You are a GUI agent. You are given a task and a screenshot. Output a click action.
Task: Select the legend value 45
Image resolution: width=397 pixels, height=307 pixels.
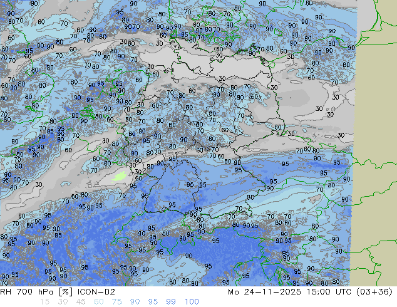pos(81,302)
